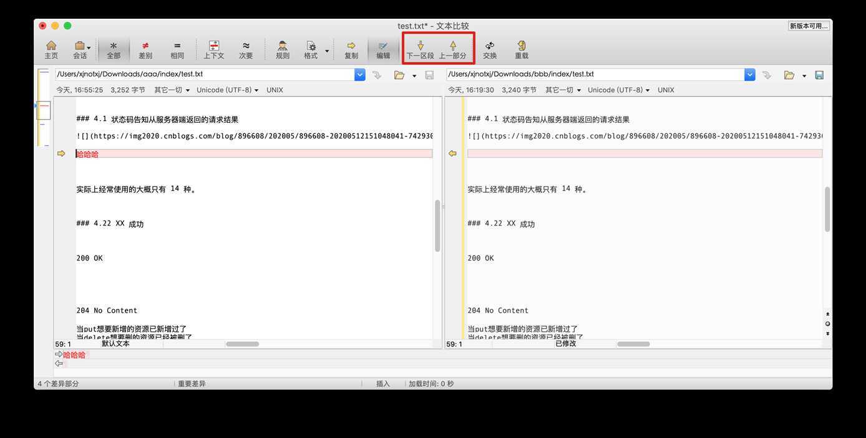Screen dimensions: 866x438
Task: Click the difference overview thumbnail map
Action: [x=44, y=107]
